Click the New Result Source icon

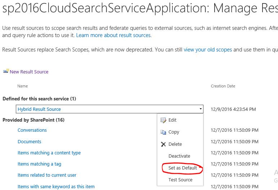pos(6,71)
